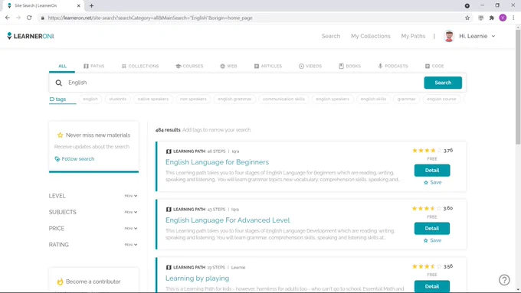Click the teal Search button

click(x=443, y=83)
